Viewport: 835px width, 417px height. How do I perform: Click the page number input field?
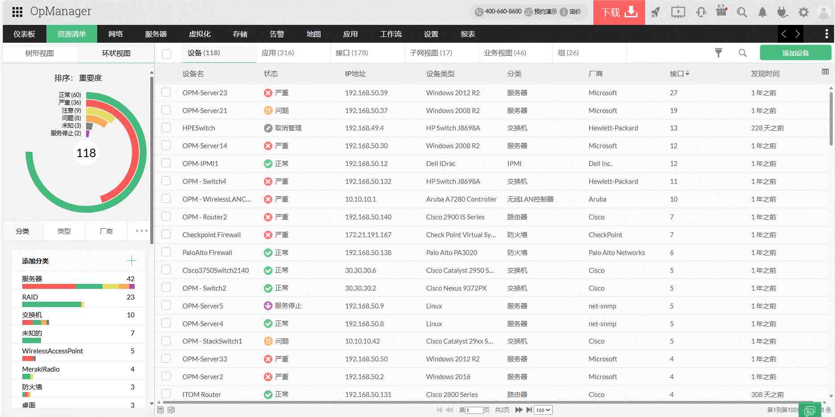coord(474,410)
